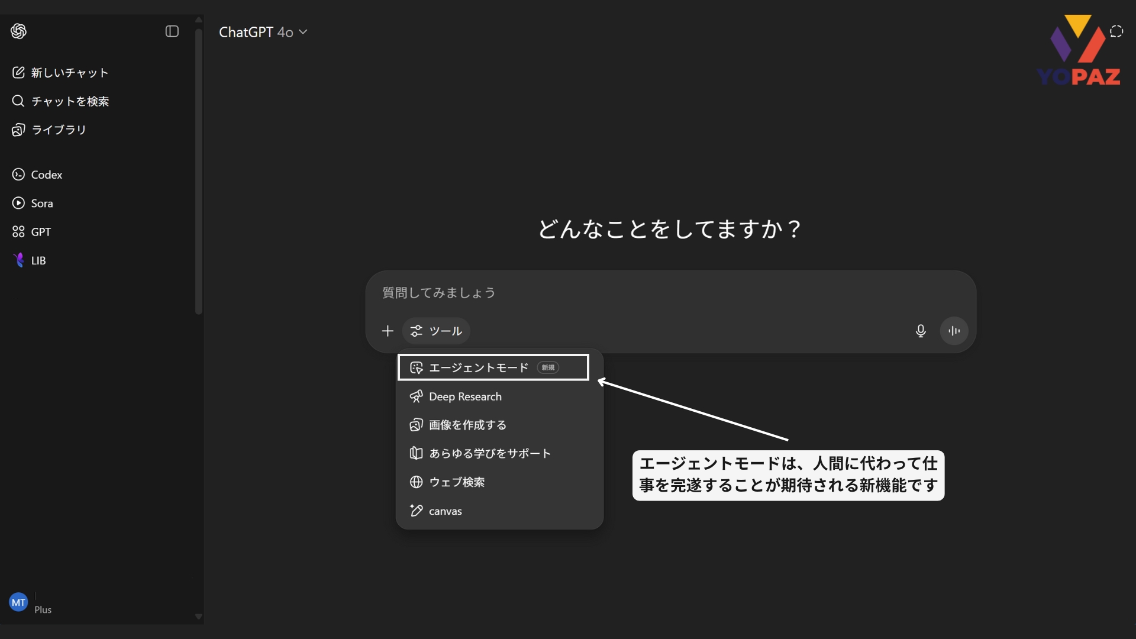Viewport: 1136px width, 639px height.
Task: Click the sidebar scrollbar thumb
Action: [x=199, y=170]
